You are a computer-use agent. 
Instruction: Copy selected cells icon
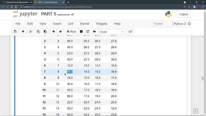click(38, 32)
